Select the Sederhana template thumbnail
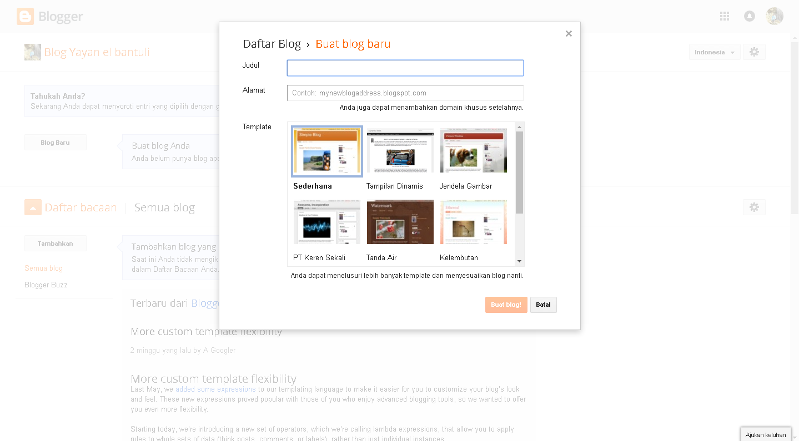The width and height of the screenshot is (799, 441). [327, 151]
